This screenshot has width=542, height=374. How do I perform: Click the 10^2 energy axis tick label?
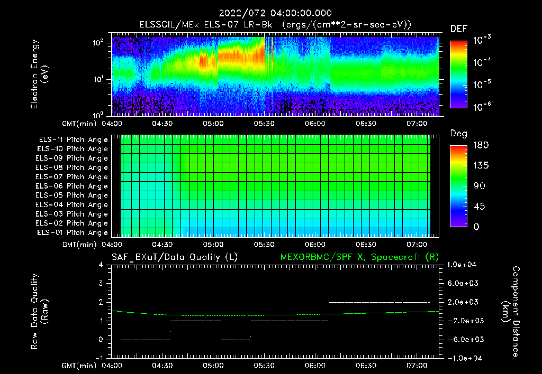(x=98, y=43)
